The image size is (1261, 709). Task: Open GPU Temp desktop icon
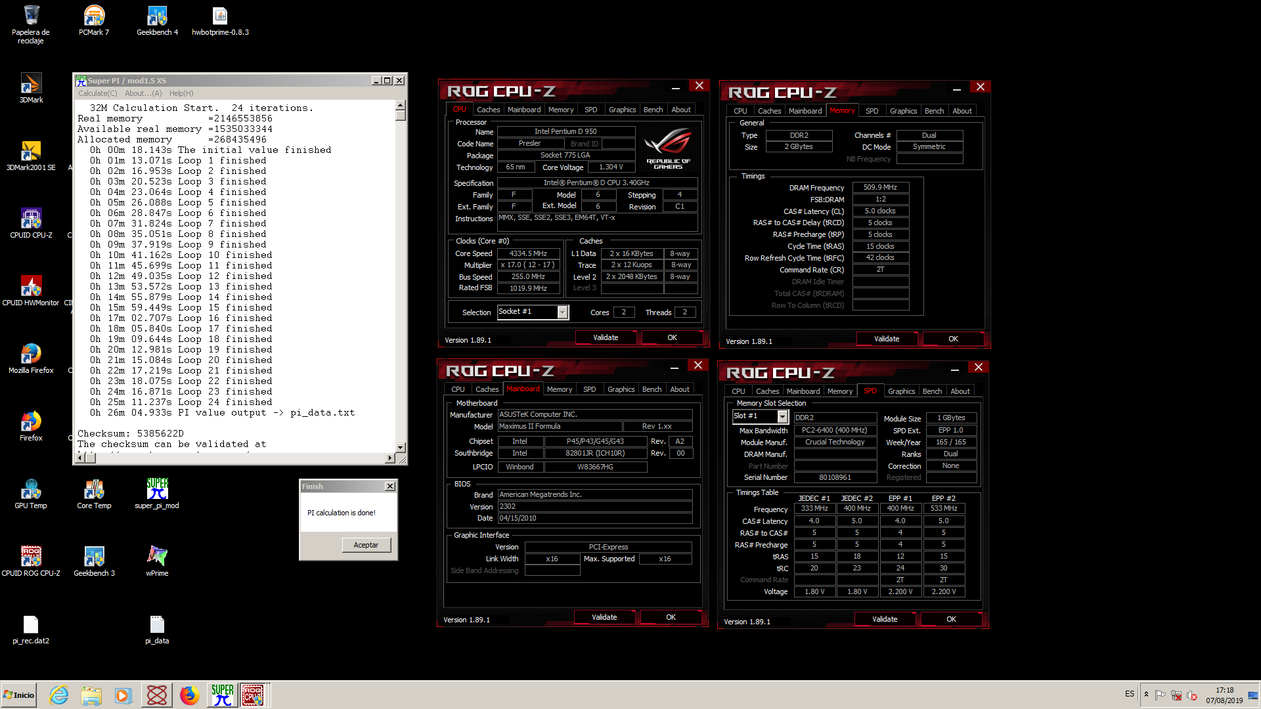point(31,494)
